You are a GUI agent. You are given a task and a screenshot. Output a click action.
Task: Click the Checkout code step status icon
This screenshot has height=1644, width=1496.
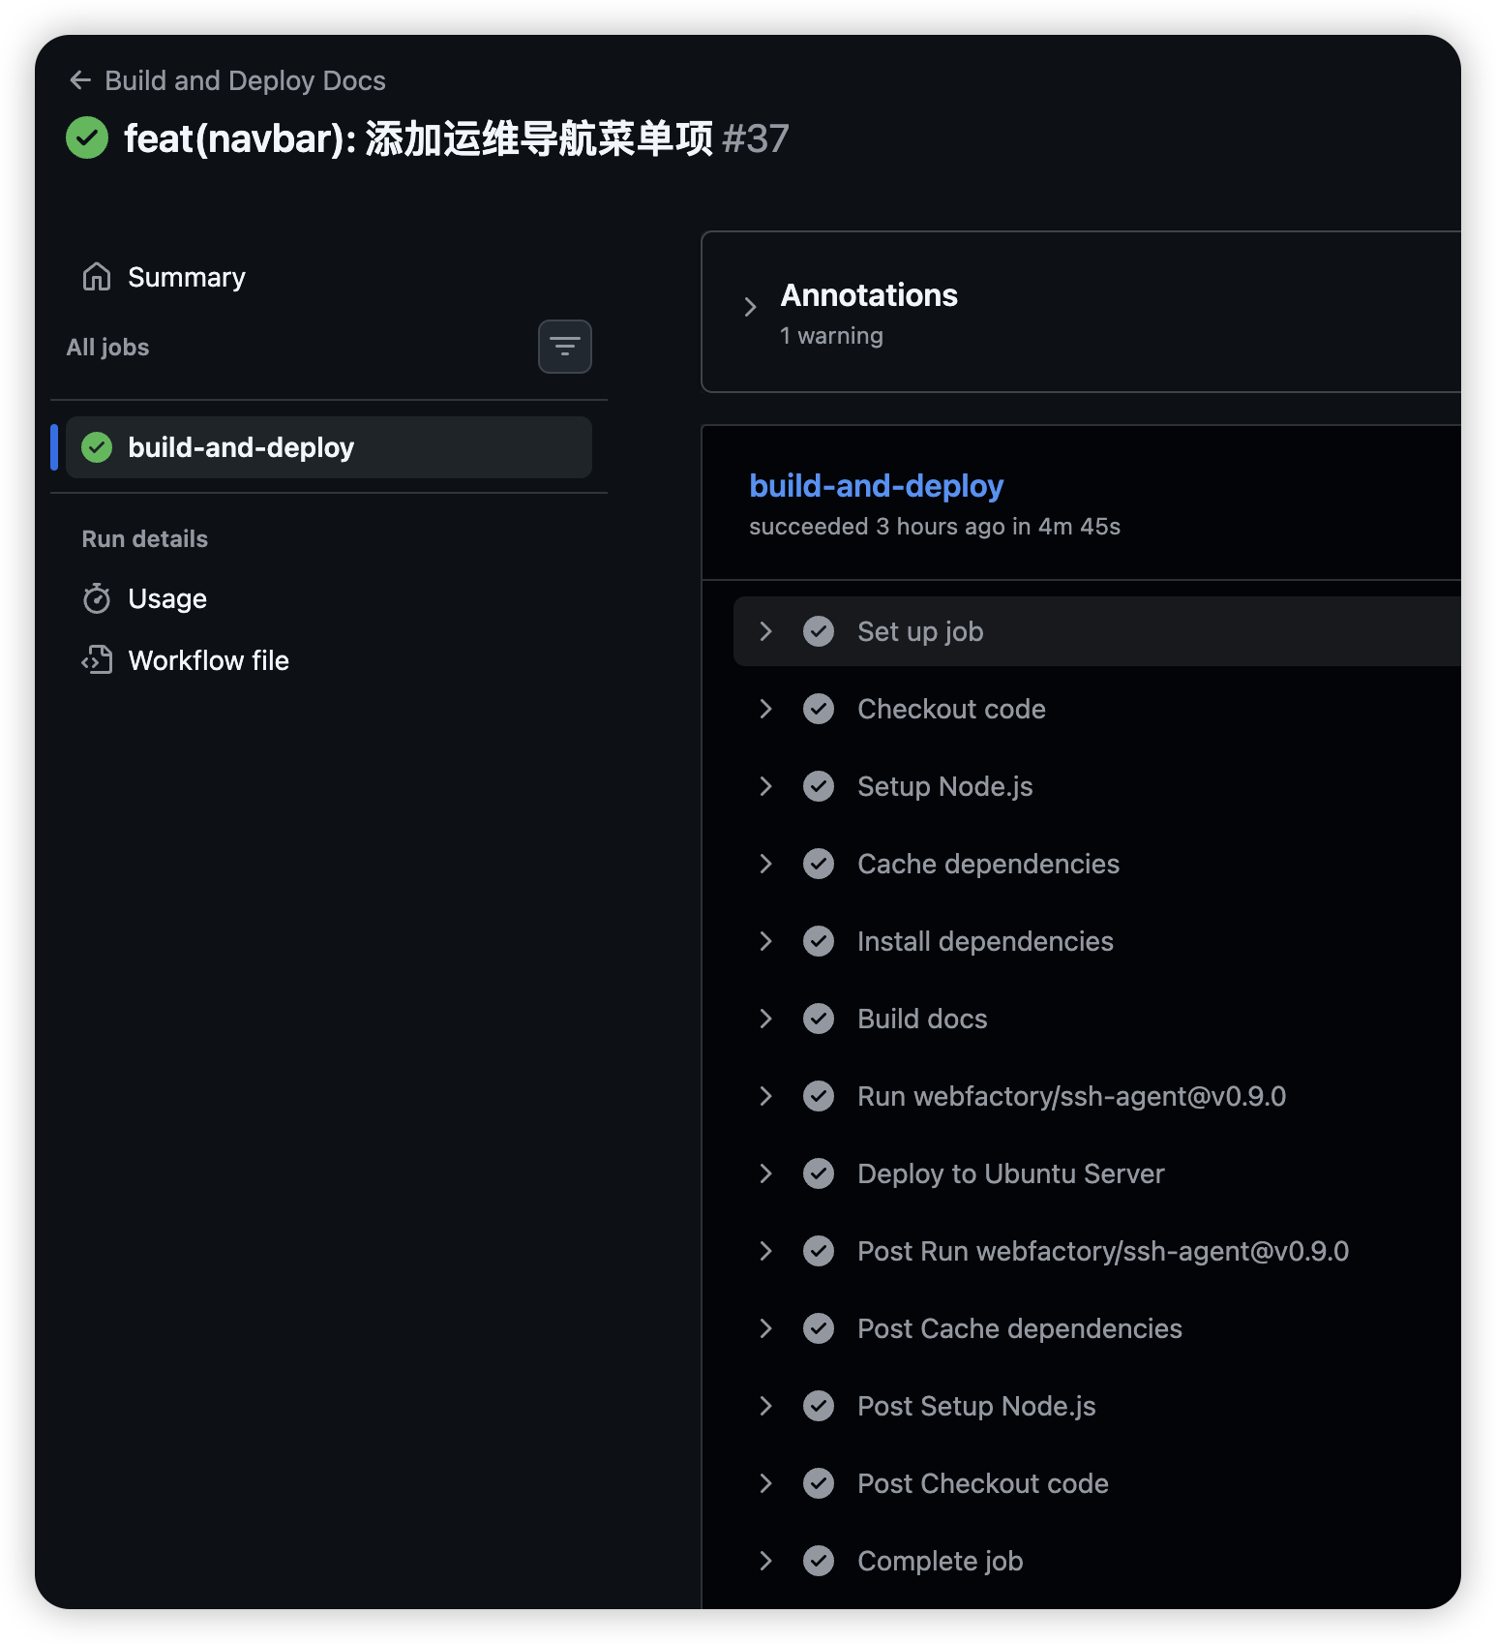819,709
